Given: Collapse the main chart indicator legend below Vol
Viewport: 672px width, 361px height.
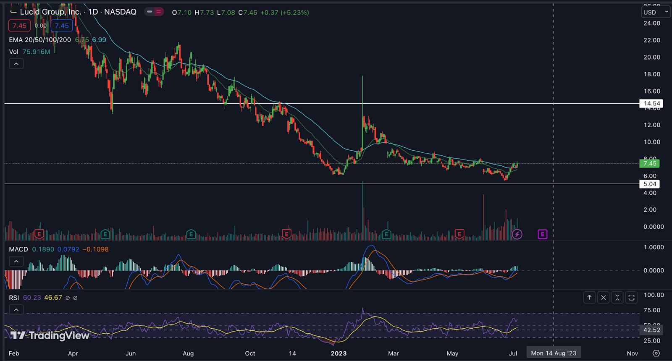Looking at the screenshot, I should (x=16, y=64).
